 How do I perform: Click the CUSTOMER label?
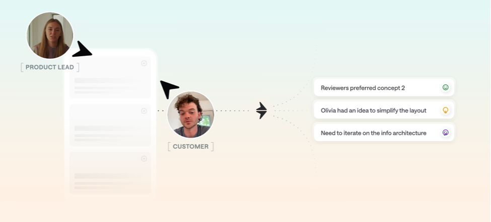[x=191, y=147]
